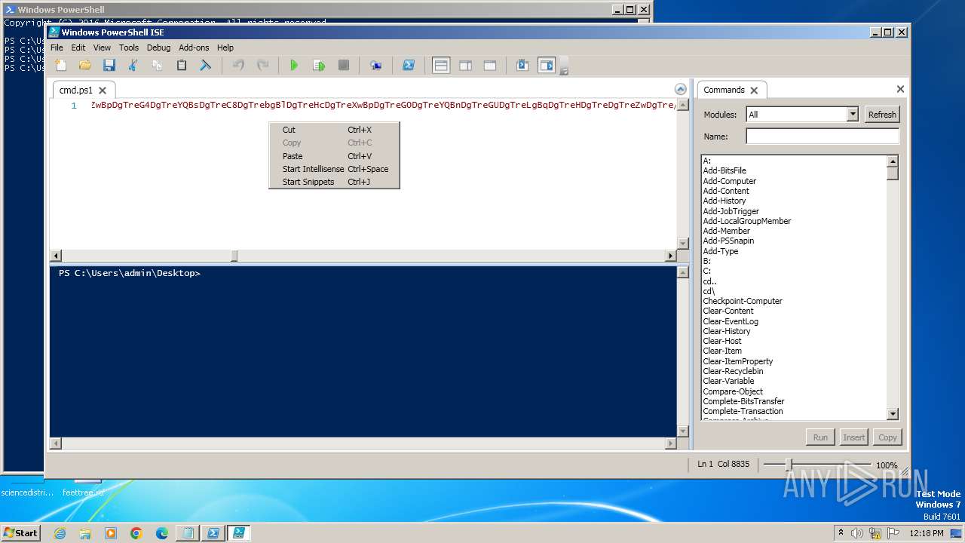
Task: Cut the selection with the scissors icon
Action: tap(133, 66)
